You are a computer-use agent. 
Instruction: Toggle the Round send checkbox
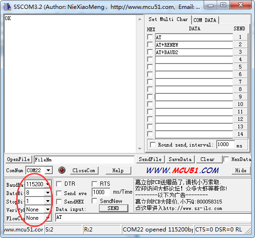153,145
